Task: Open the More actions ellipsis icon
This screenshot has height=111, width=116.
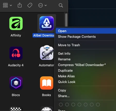Action: pyautogui.click(x=40, y=5)
